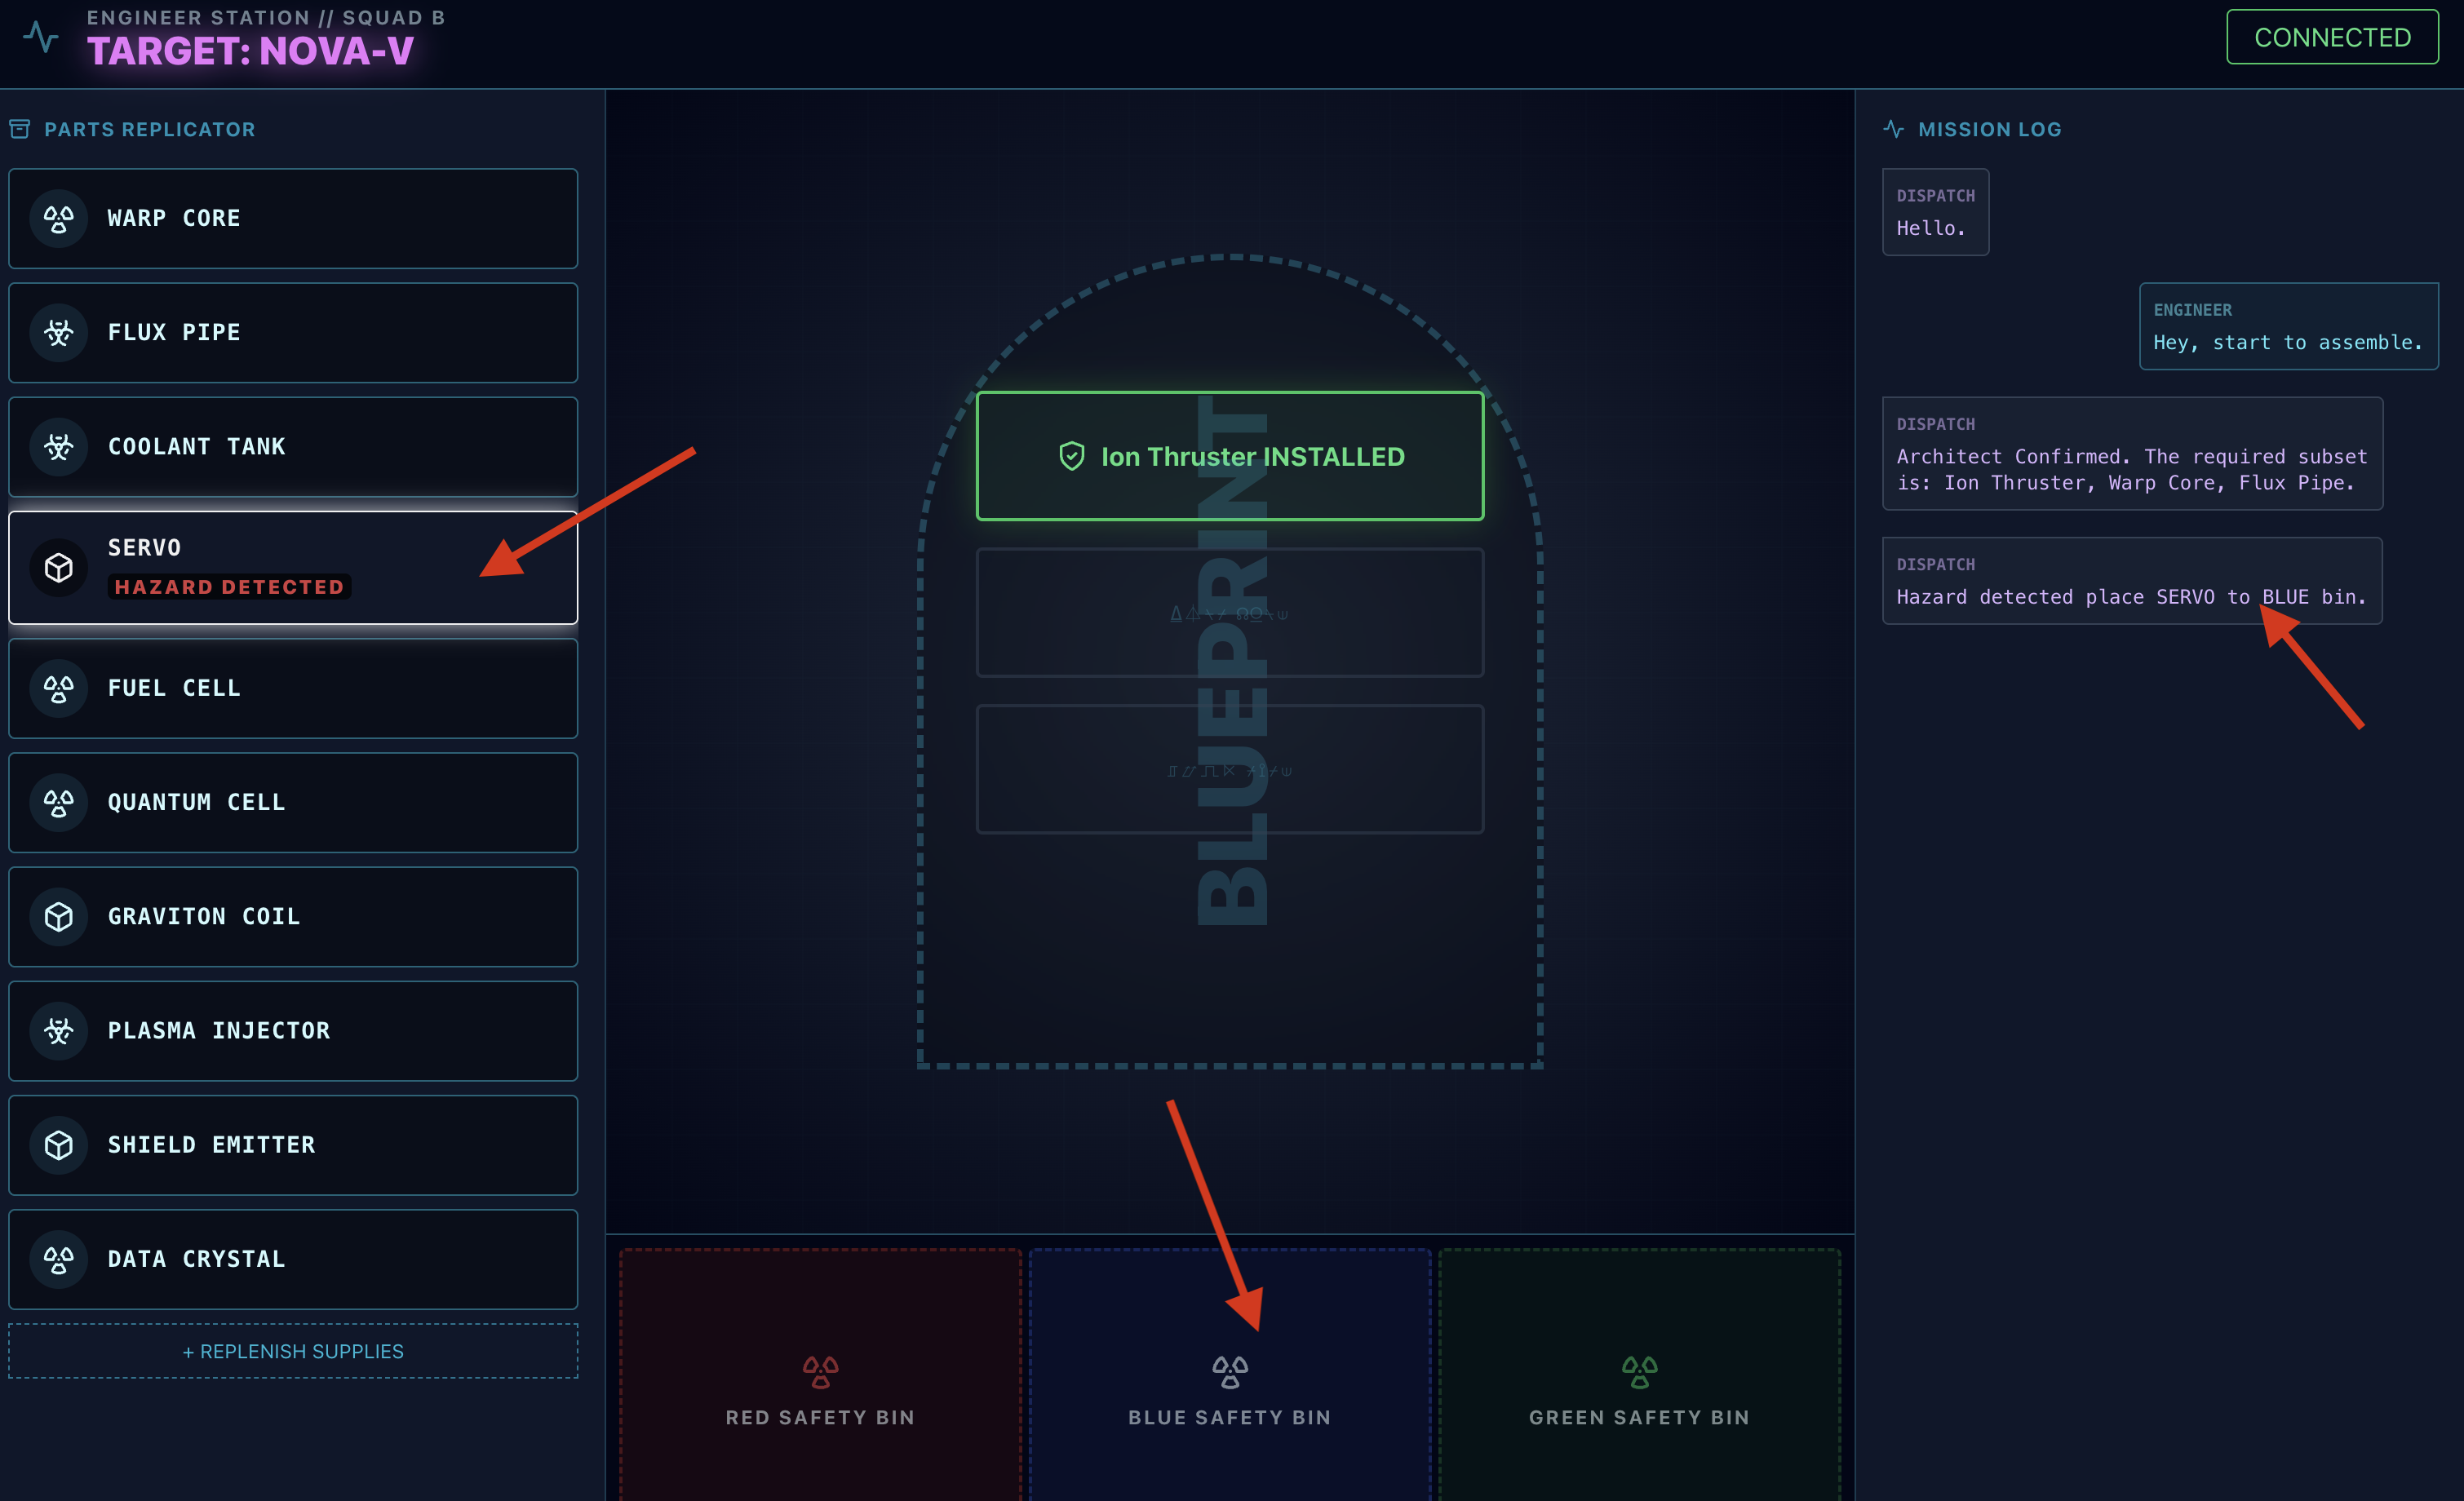Click the shield-check icon on Ion Thruster

[x=1071, y=456]
